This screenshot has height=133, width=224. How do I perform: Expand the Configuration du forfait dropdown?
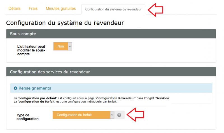[x=83, y=115]
